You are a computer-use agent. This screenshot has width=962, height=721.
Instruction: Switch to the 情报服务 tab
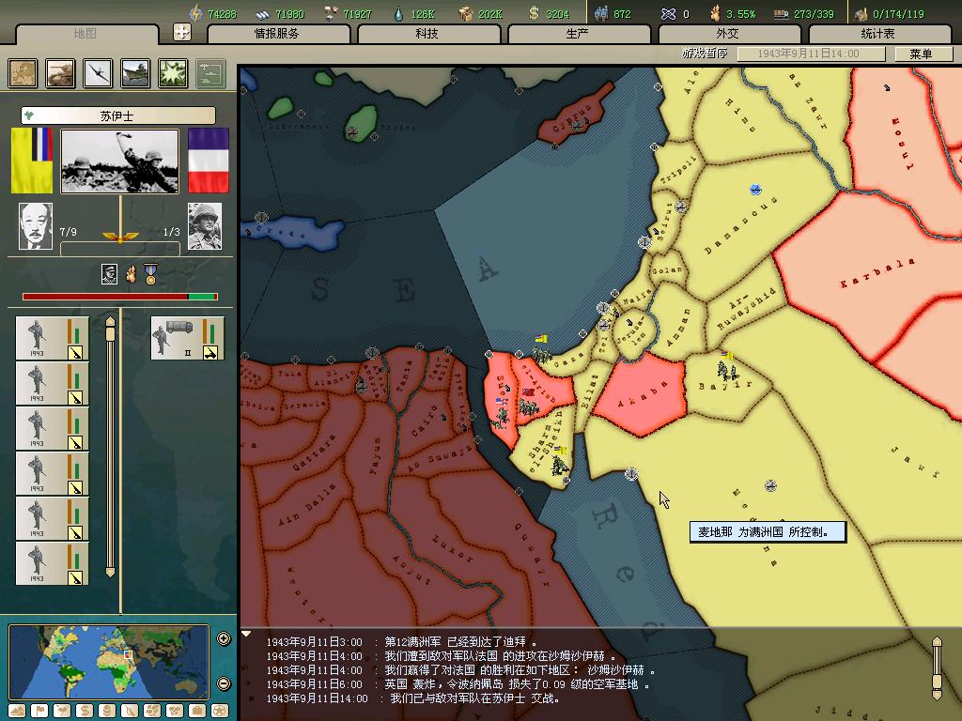click(277, 34)
